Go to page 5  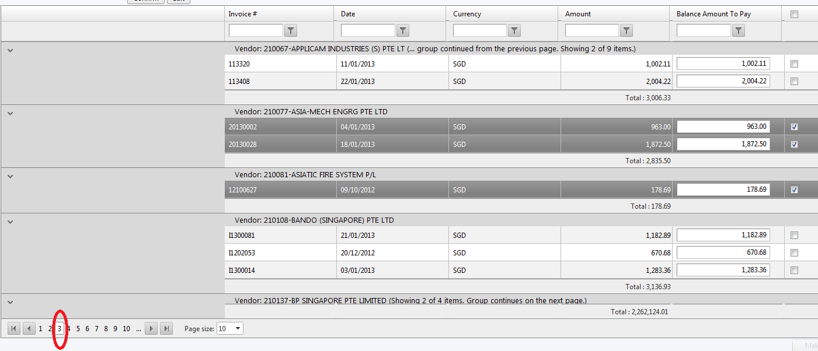coord(78,329)
